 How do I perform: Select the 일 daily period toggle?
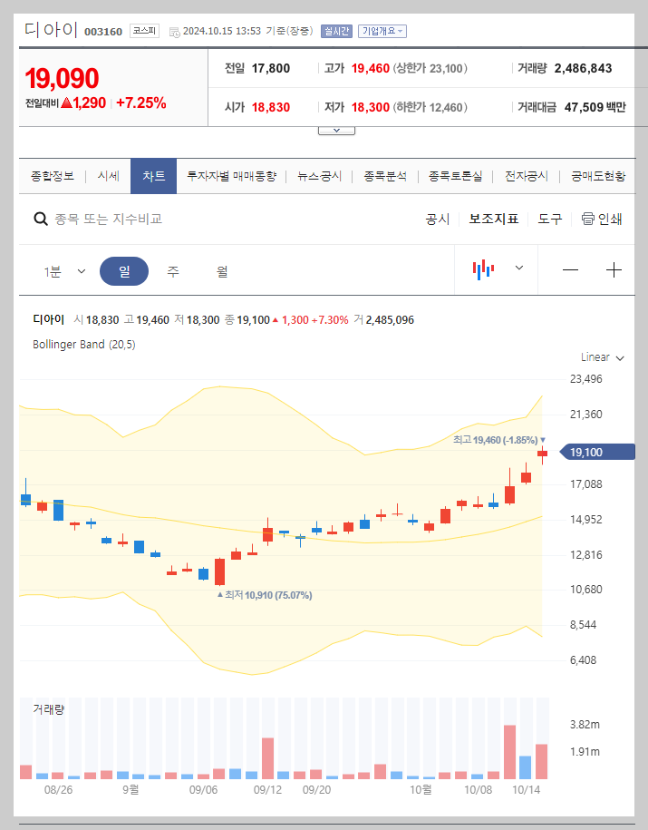(124, 269)
